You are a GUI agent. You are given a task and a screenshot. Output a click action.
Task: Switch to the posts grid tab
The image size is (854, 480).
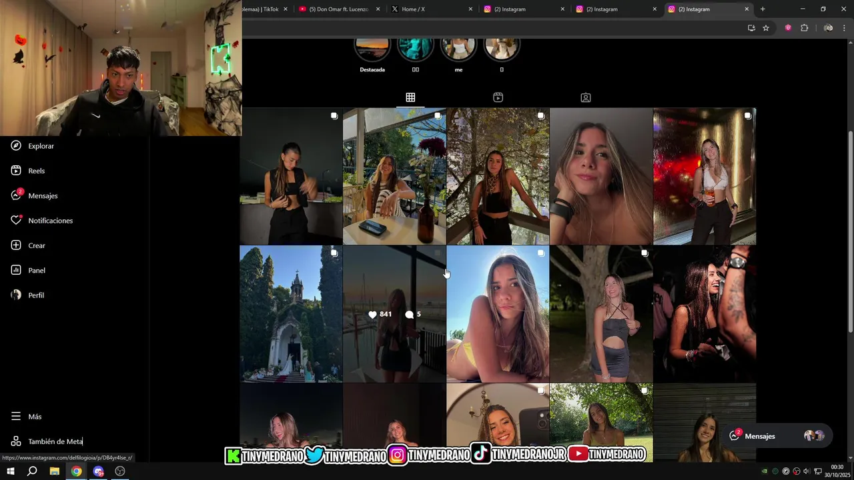[410, 97]
